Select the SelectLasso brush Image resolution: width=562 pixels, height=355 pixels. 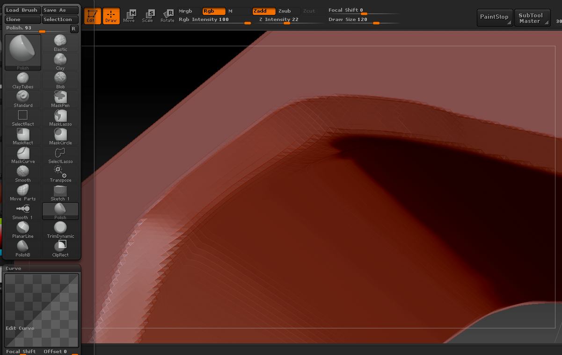click(60, 155)
